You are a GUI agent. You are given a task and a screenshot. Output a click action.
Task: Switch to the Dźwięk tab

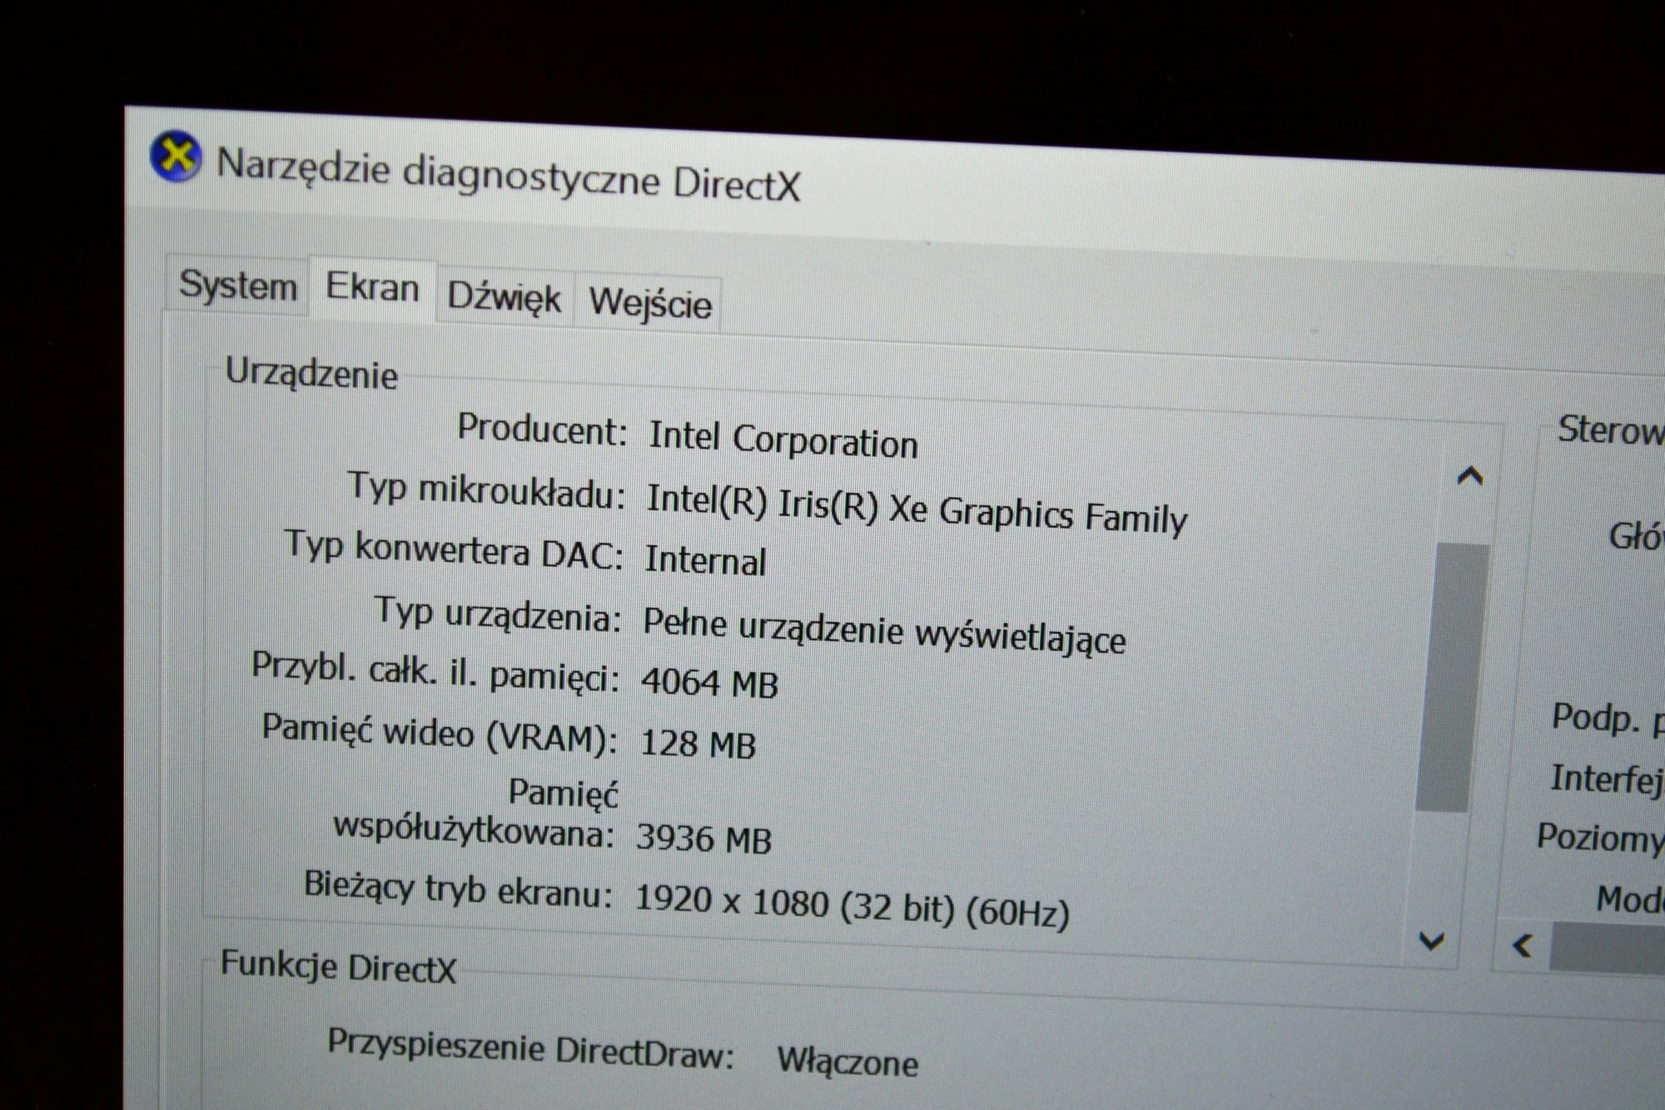pyautogui.click(x=504, y=298)
